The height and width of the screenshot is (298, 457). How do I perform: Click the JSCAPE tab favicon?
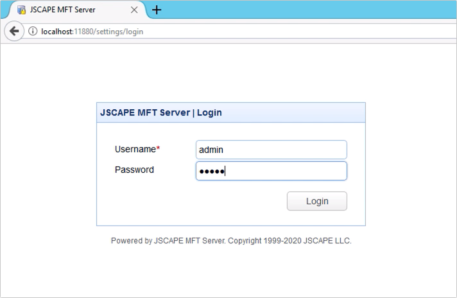pos(21,10)
